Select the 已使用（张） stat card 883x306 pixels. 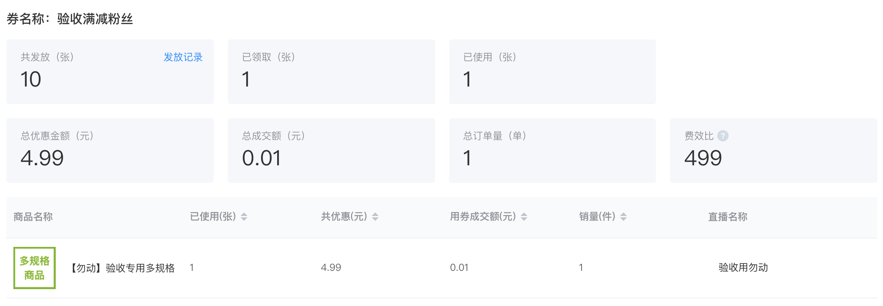553,72
